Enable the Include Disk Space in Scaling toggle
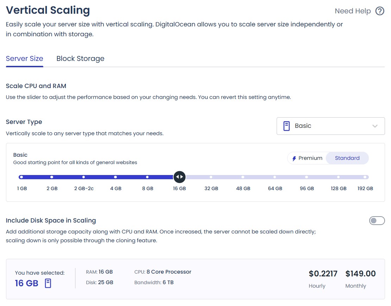391x306 pixels. click(377, 220)
